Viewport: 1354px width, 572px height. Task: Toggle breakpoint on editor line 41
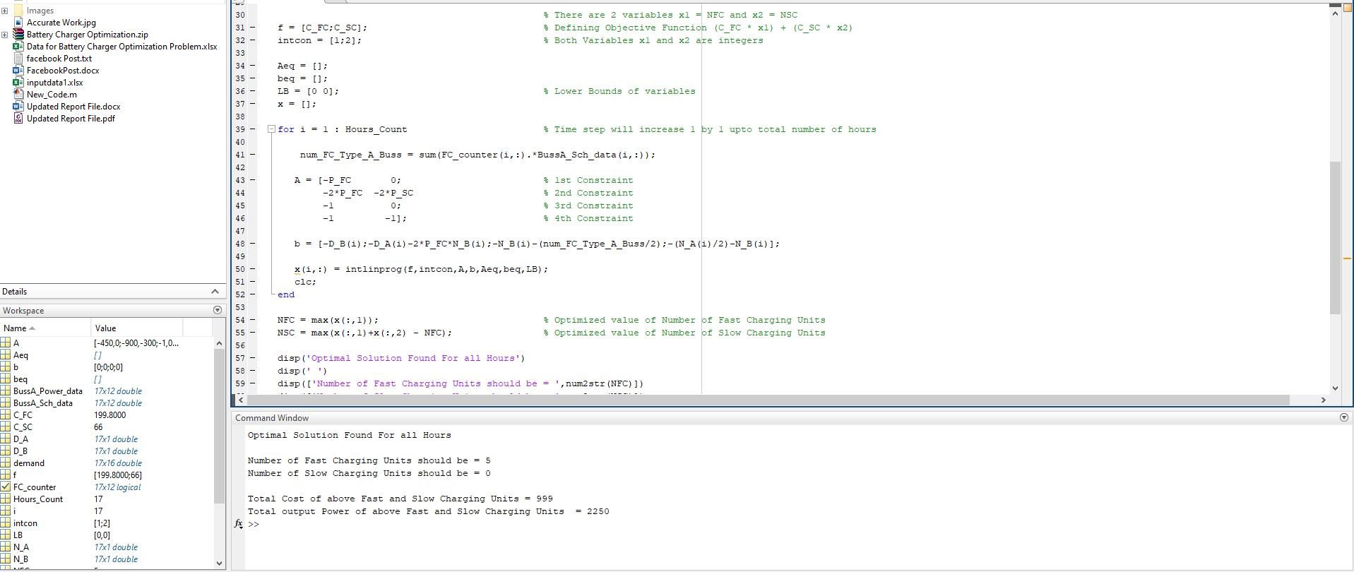(253, 155)
